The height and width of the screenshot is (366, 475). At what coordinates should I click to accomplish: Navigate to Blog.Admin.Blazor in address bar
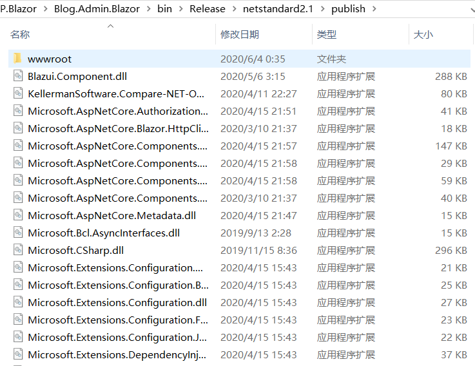[97, 9]
